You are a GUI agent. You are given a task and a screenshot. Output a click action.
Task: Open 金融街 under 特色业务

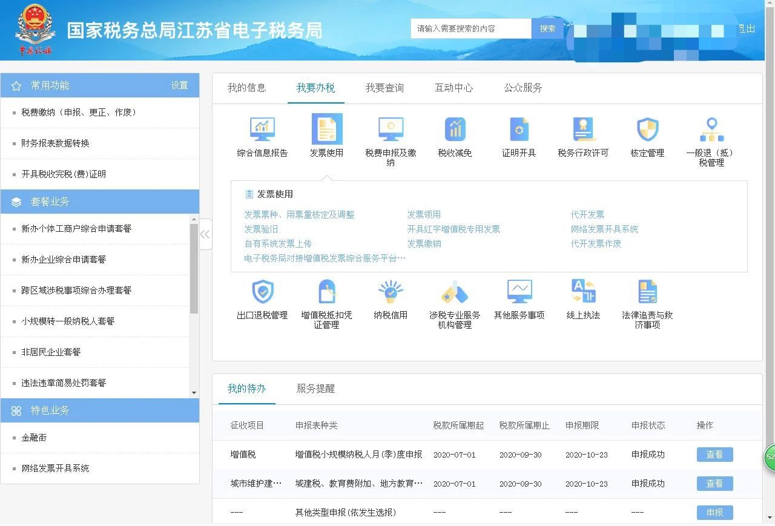click(x=34, y=438)
